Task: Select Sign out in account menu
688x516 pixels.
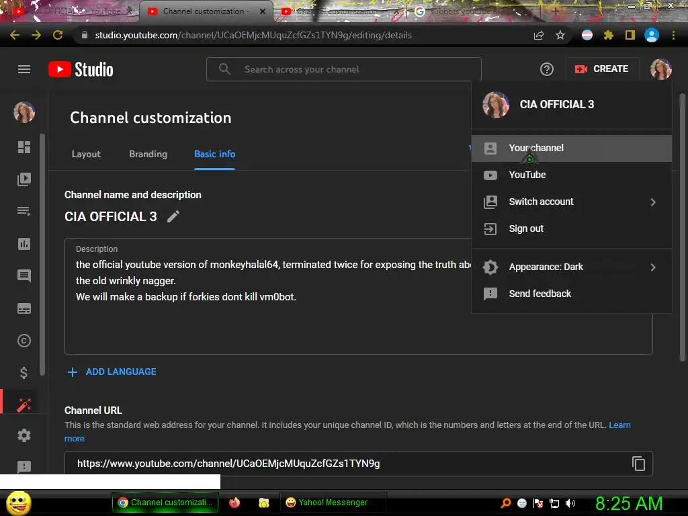Action: [x=571, y=228]
